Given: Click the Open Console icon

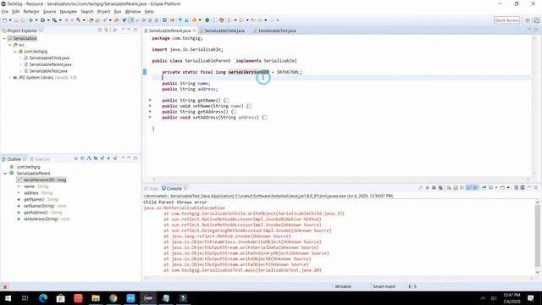Looking at the screenshot, I should pyautogui.click(x=502, y=187).
